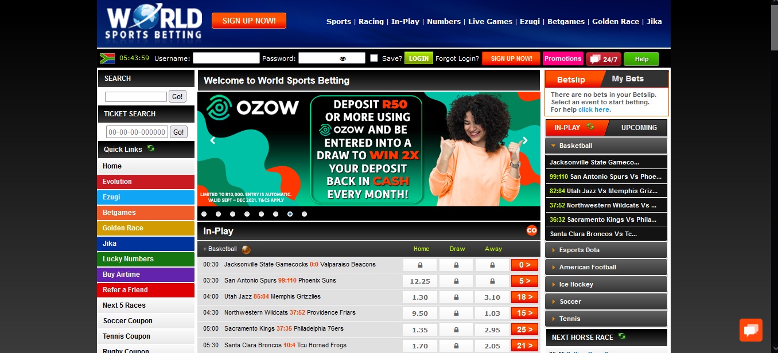Collapse the Basketball section in right panel
Viewport: 778px width, 353px height.
tap(606, 146)
